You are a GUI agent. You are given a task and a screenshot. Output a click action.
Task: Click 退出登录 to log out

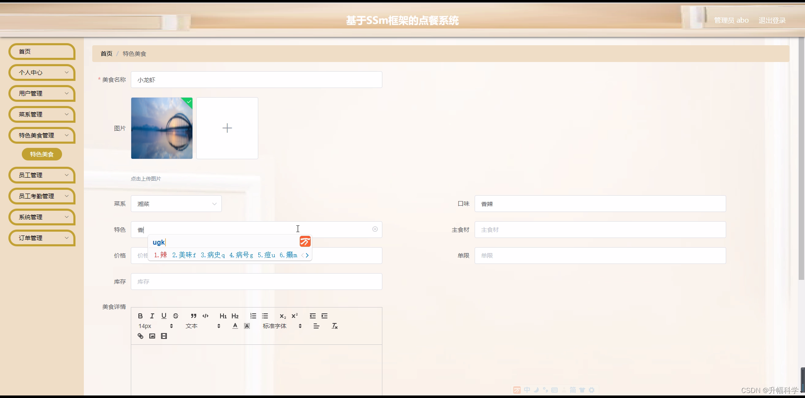click(772, 20)
